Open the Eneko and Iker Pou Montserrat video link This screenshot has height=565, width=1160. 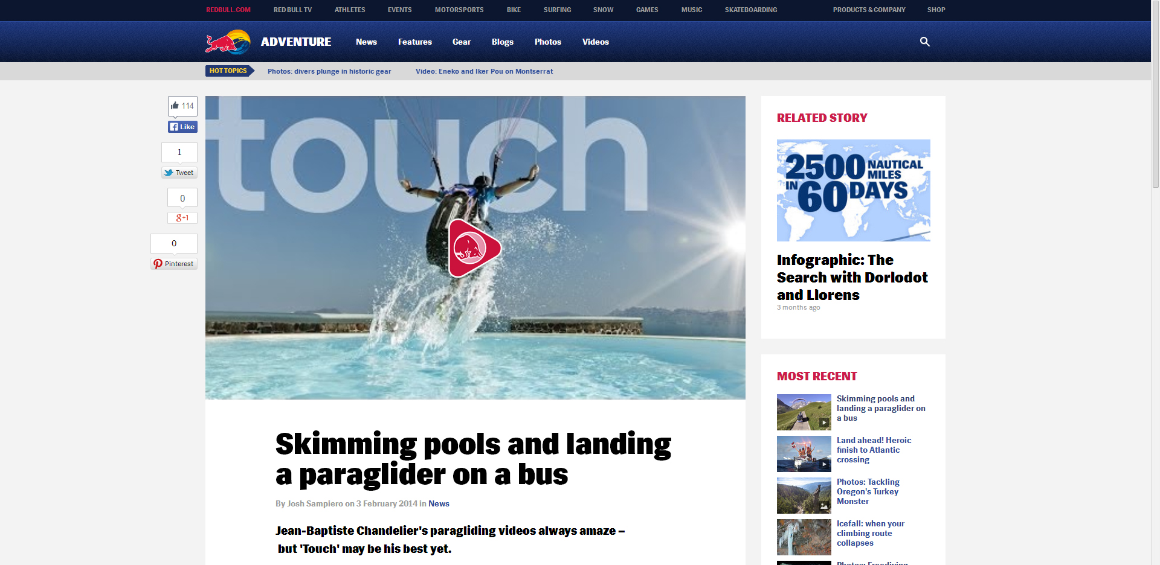(x=484, y=71)
